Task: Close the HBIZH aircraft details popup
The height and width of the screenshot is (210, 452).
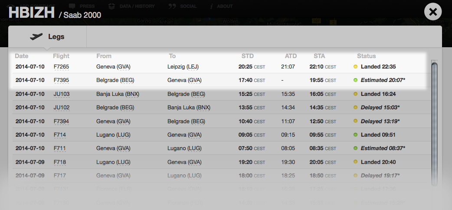Action: [432, 12]
